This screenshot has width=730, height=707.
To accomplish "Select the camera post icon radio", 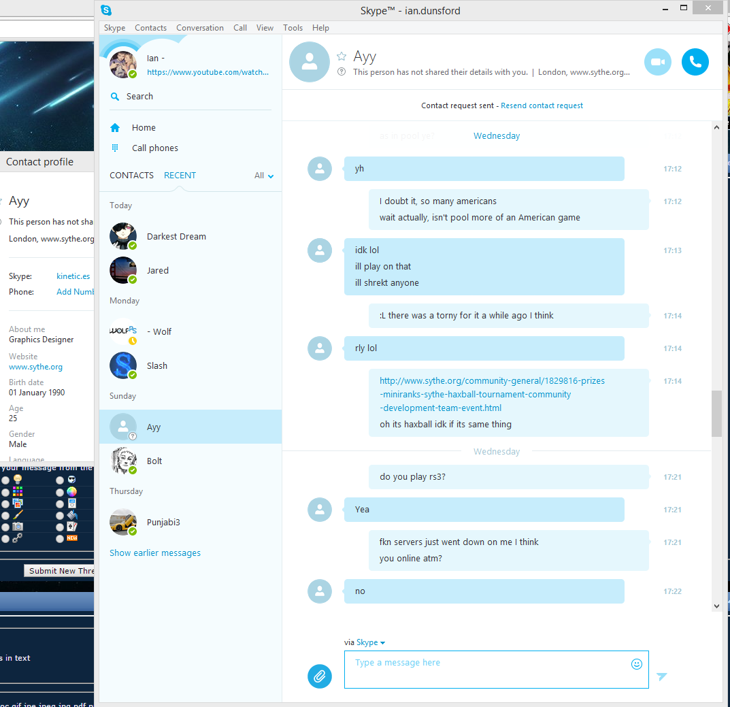I will (5, 527).
